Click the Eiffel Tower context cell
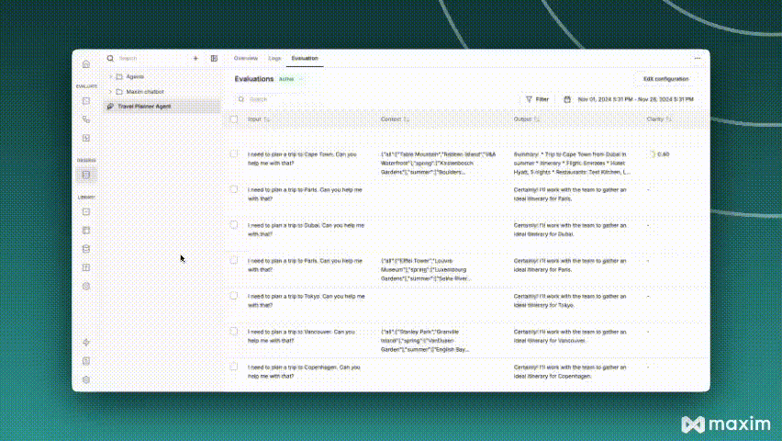The height and width of the screenshot is (441, 782). [426, 270]
